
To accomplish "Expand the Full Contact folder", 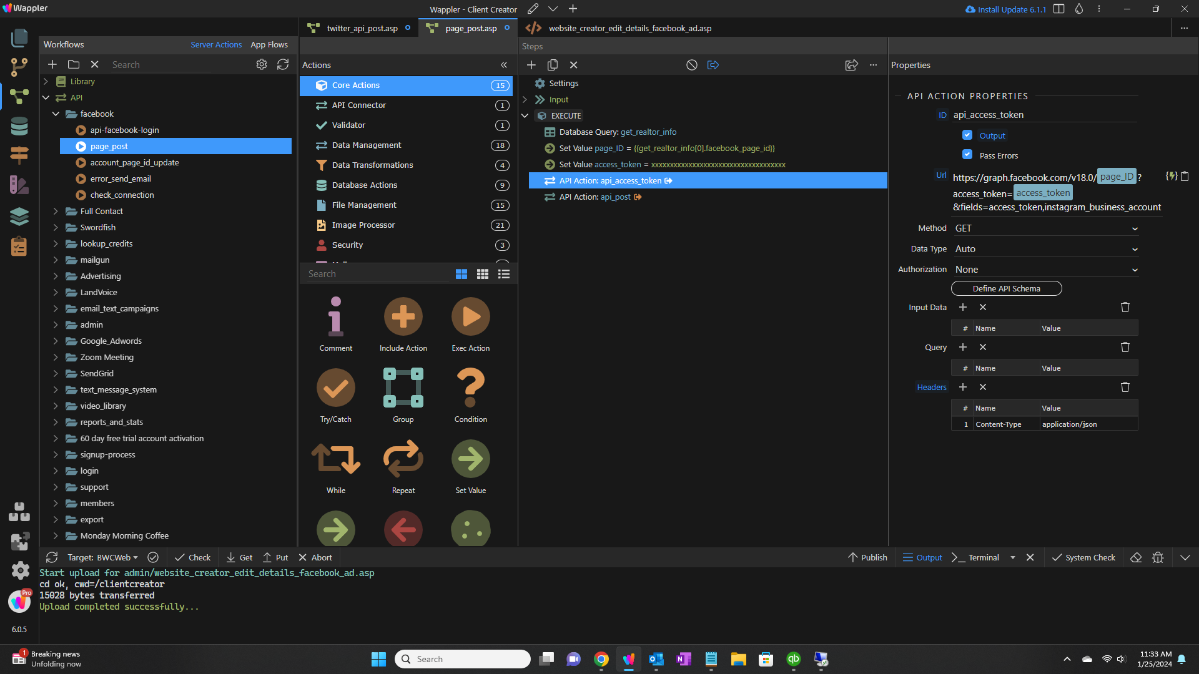I will 56,211.
